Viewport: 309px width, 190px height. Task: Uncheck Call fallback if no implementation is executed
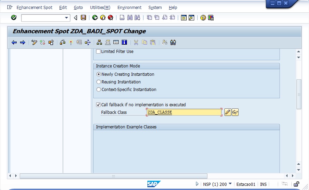click(98, 105)
